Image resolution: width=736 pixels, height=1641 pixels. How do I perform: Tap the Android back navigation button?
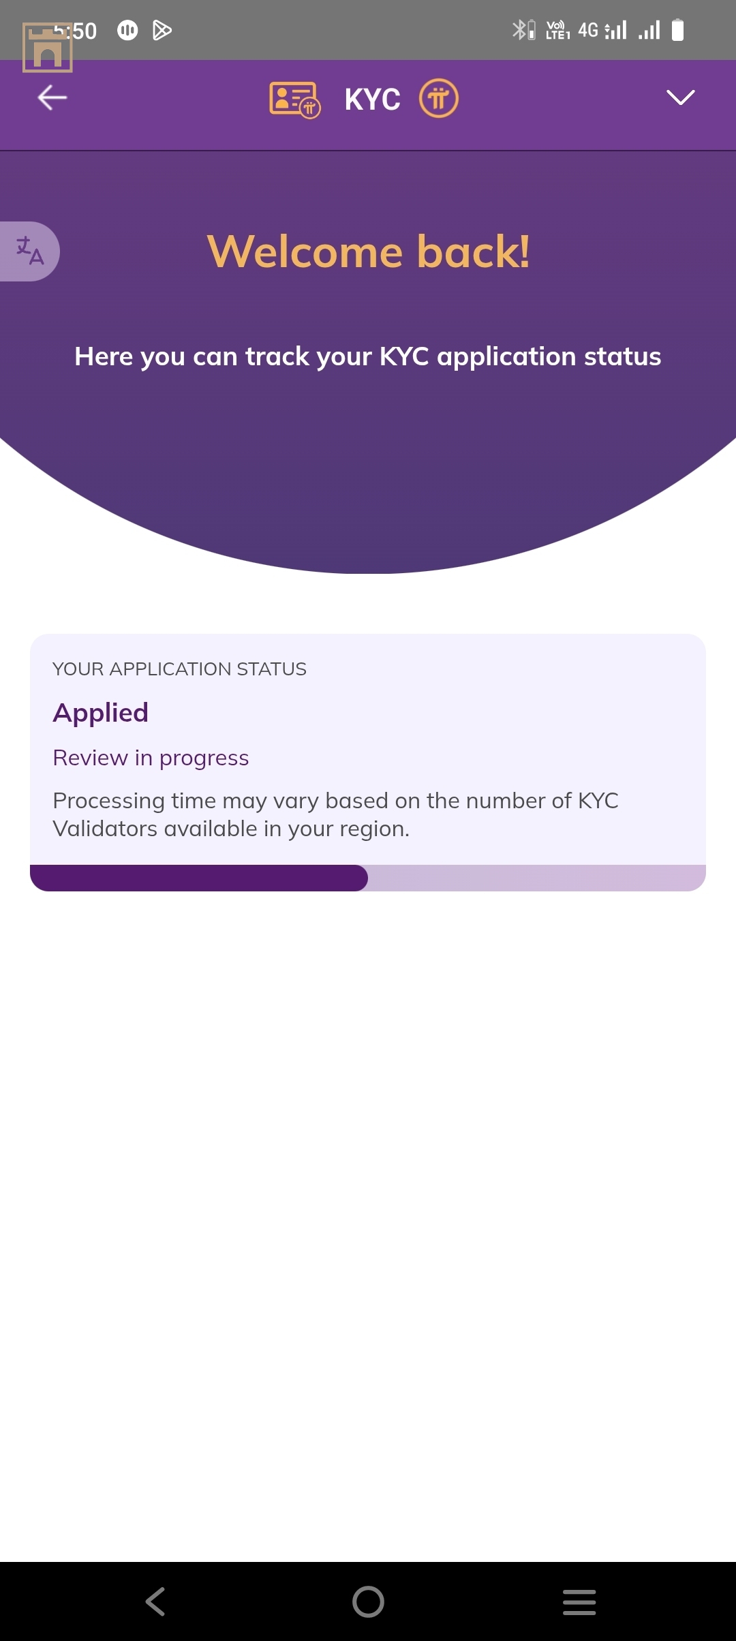[x=155, y=1601]
